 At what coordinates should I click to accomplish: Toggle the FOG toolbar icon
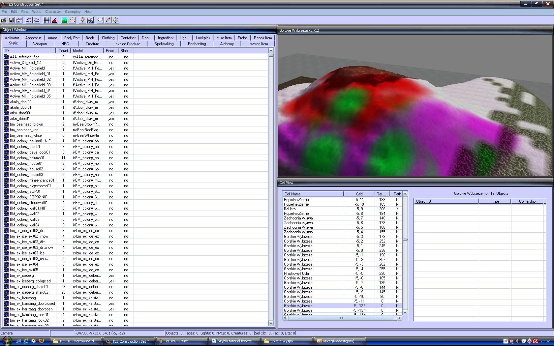pyautogui.click(x=90, y=20)
